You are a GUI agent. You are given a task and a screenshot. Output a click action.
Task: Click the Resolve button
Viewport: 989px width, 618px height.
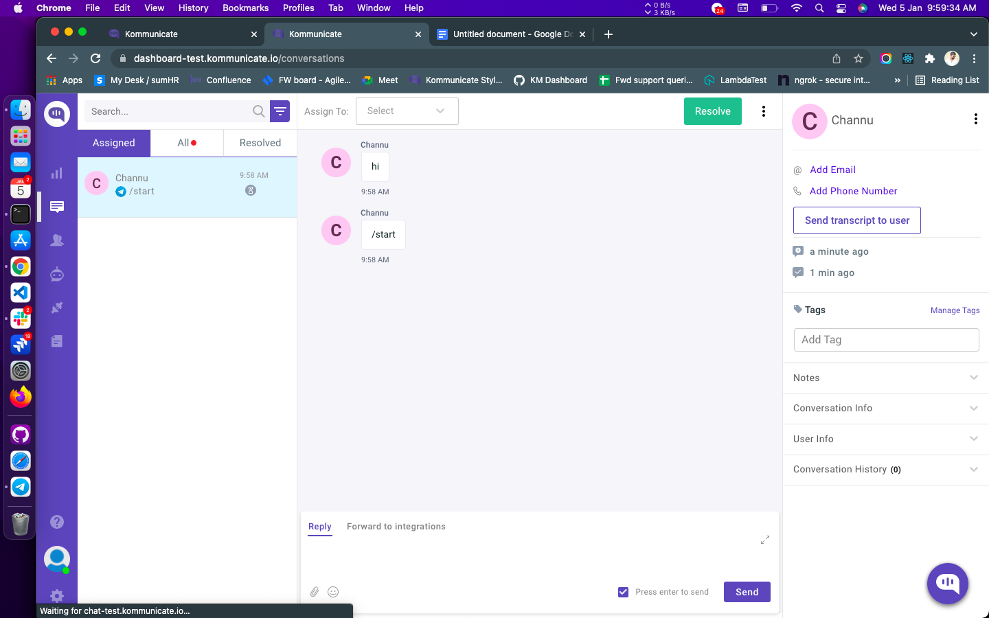(x=712, y=111)
